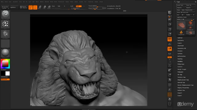Toggle Edit mode button
Image resolution: width=197 pixels, height=110 pixels.
point(30,7)
